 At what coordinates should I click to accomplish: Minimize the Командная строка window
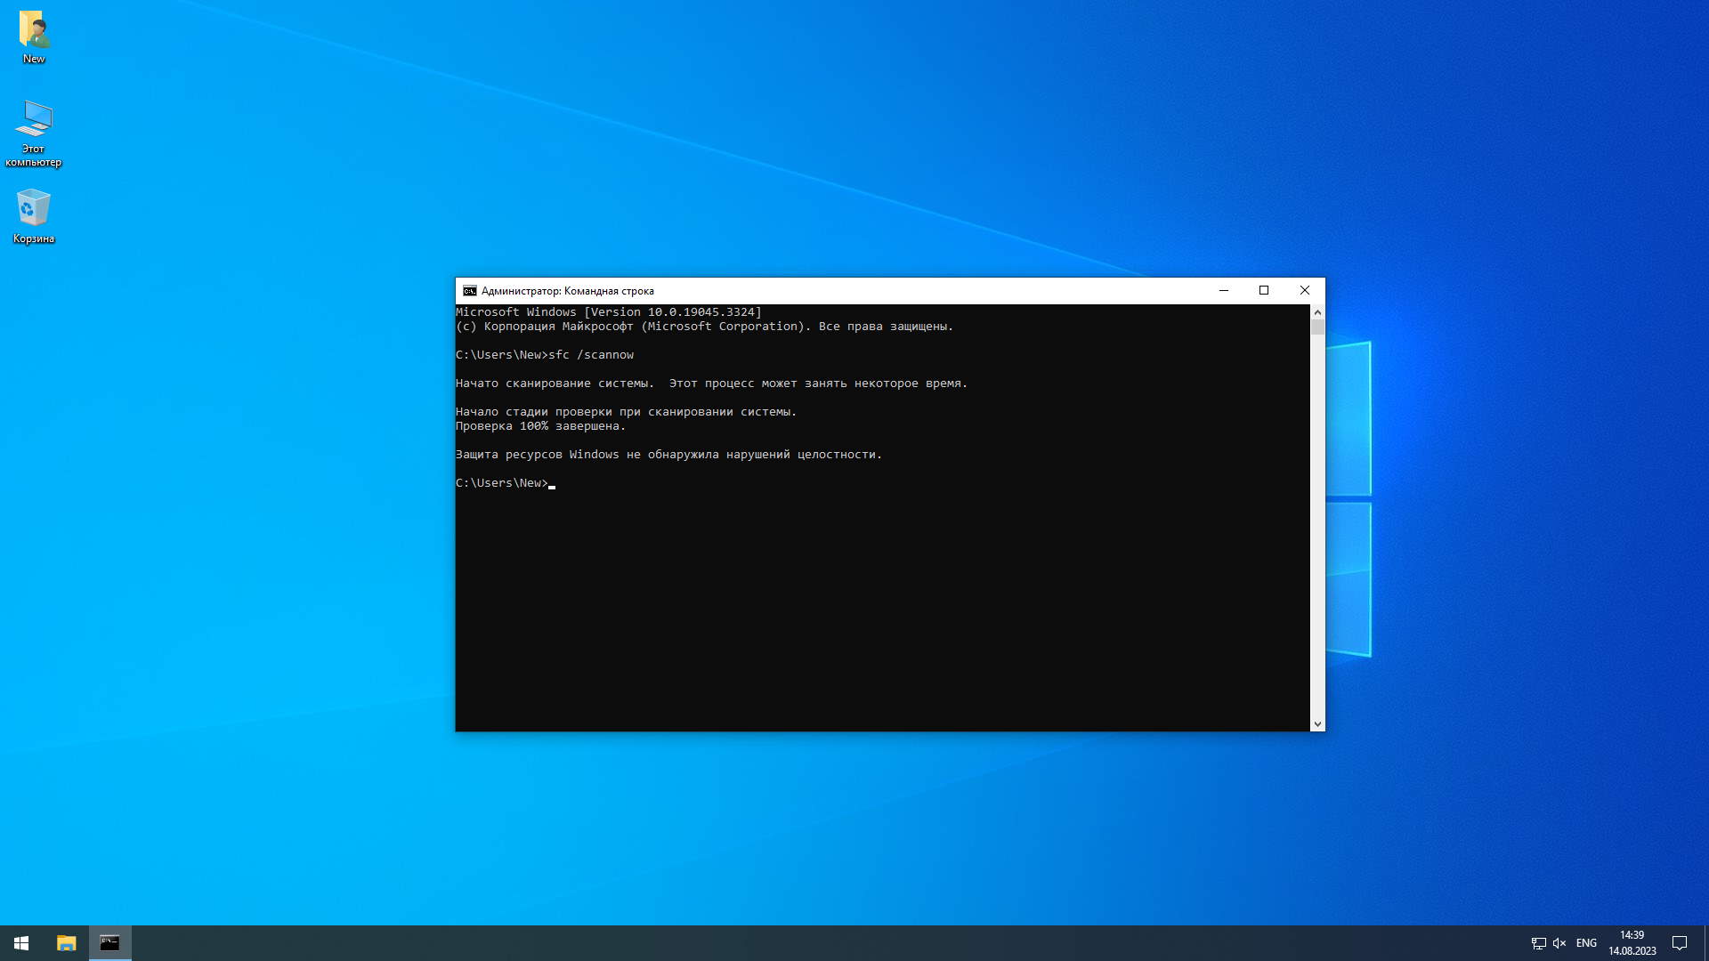(x=1224, y=291)
